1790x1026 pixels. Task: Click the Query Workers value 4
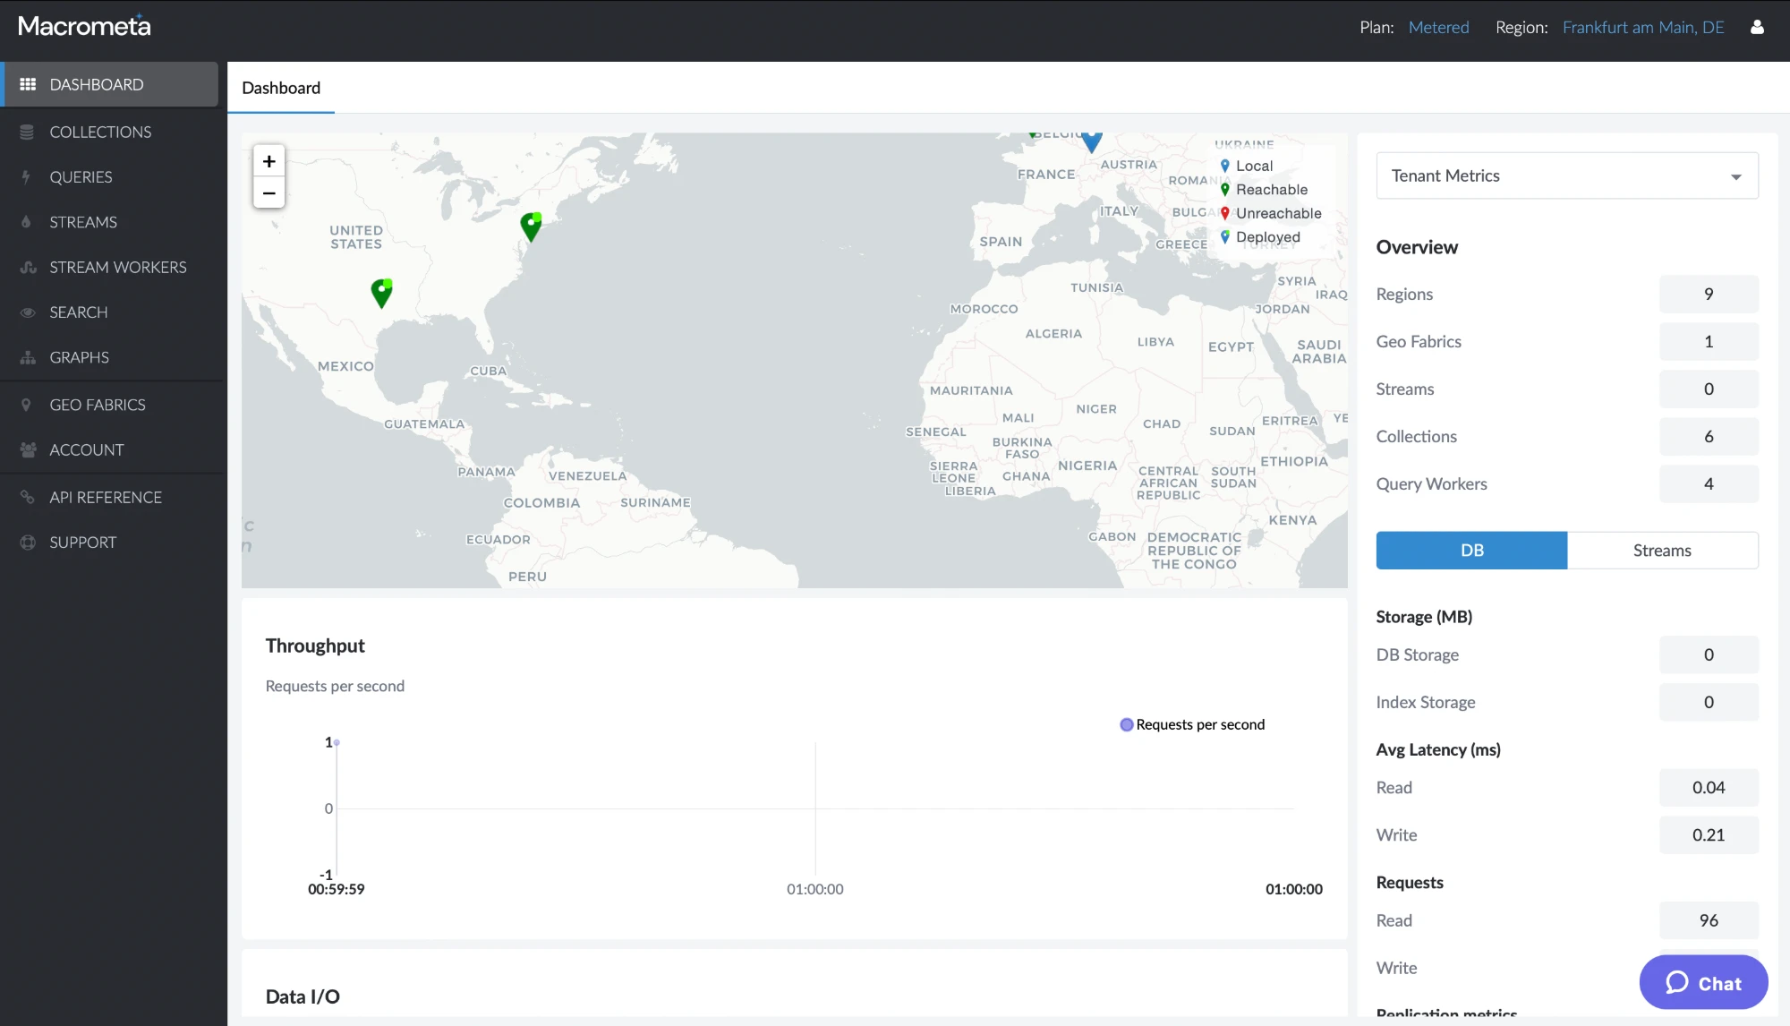click(1709, 483)
